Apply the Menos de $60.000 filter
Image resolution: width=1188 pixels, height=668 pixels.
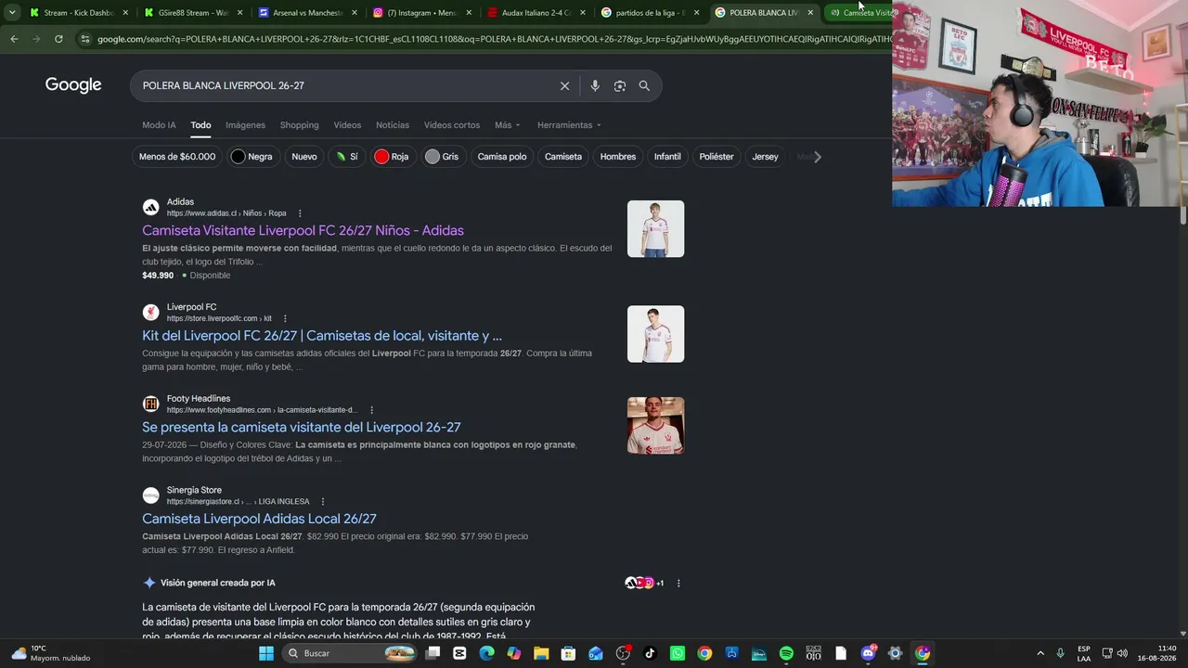point(177,157)
